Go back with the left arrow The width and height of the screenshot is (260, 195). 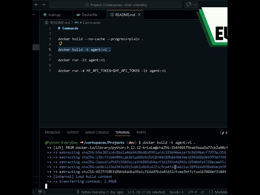click(36, 4)
